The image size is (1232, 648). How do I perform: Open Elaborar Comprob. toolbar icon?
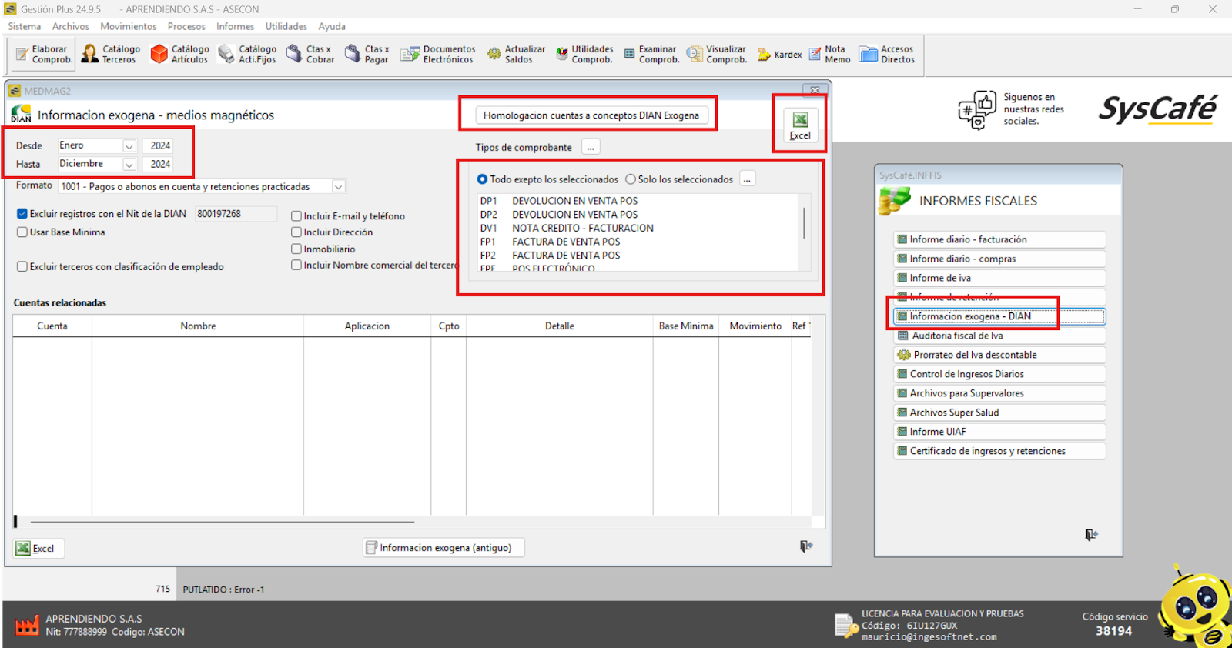click(44, 54)
